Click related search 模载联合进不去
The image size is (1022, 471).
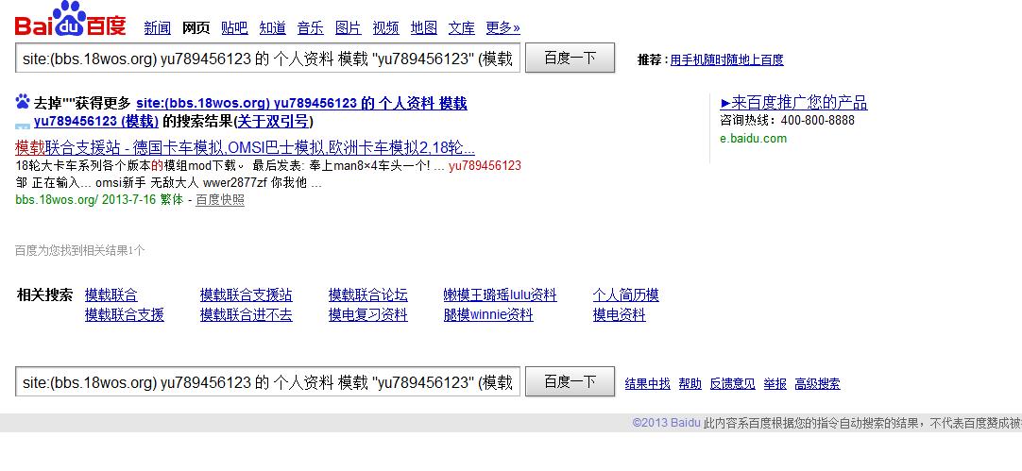click(x=246, y=315)
